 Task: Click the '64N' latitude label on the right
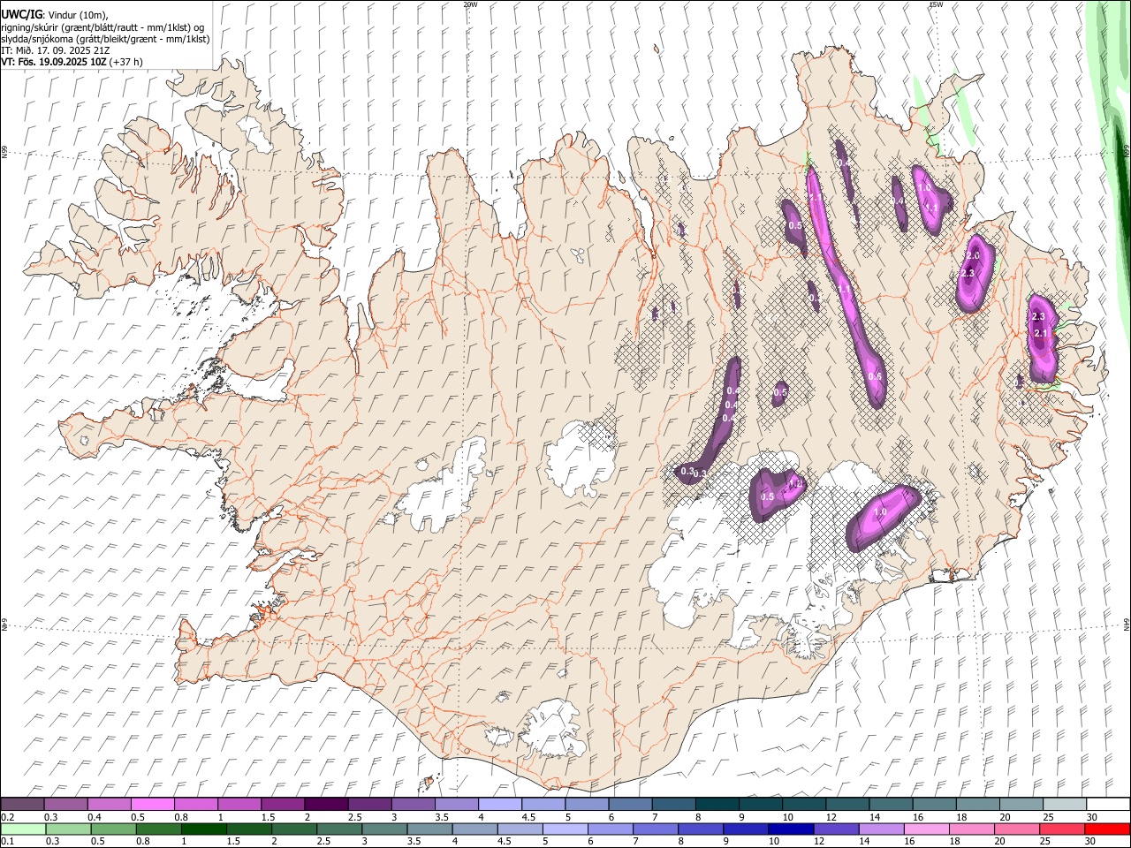click(x=1127, y=623)
